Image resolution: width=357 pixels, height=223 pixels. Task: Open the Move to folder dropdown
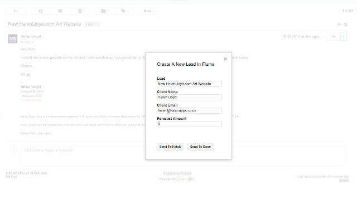pyautogui.click(x=105, y=11)
